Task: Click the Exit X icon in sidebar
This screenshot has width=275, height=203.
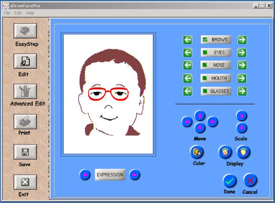Action: (x=25, y=182)
